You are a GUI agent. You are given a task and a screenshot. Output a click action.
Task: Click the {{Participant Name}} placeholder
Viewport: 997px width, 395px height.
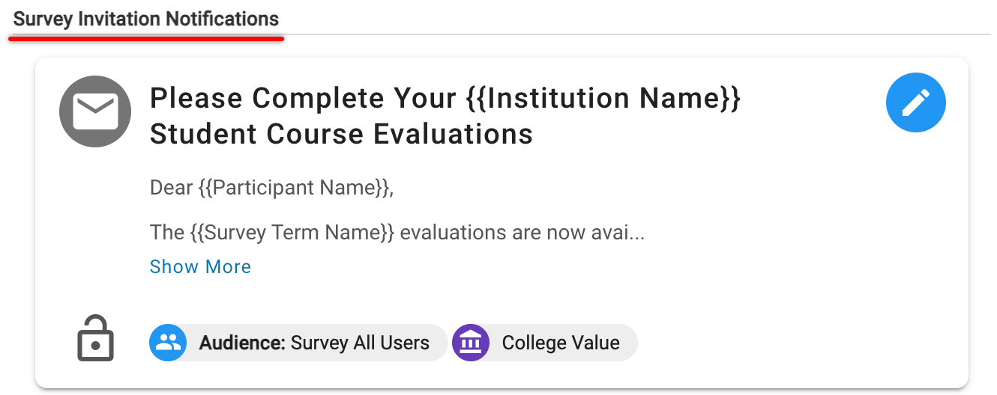coord(295,187)
